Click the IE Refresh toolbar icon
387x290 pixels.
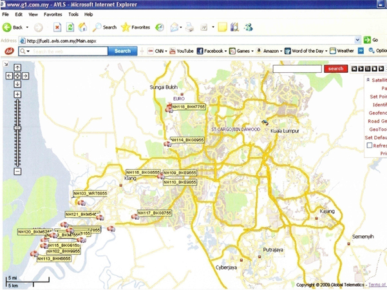(x=70, y=27)
